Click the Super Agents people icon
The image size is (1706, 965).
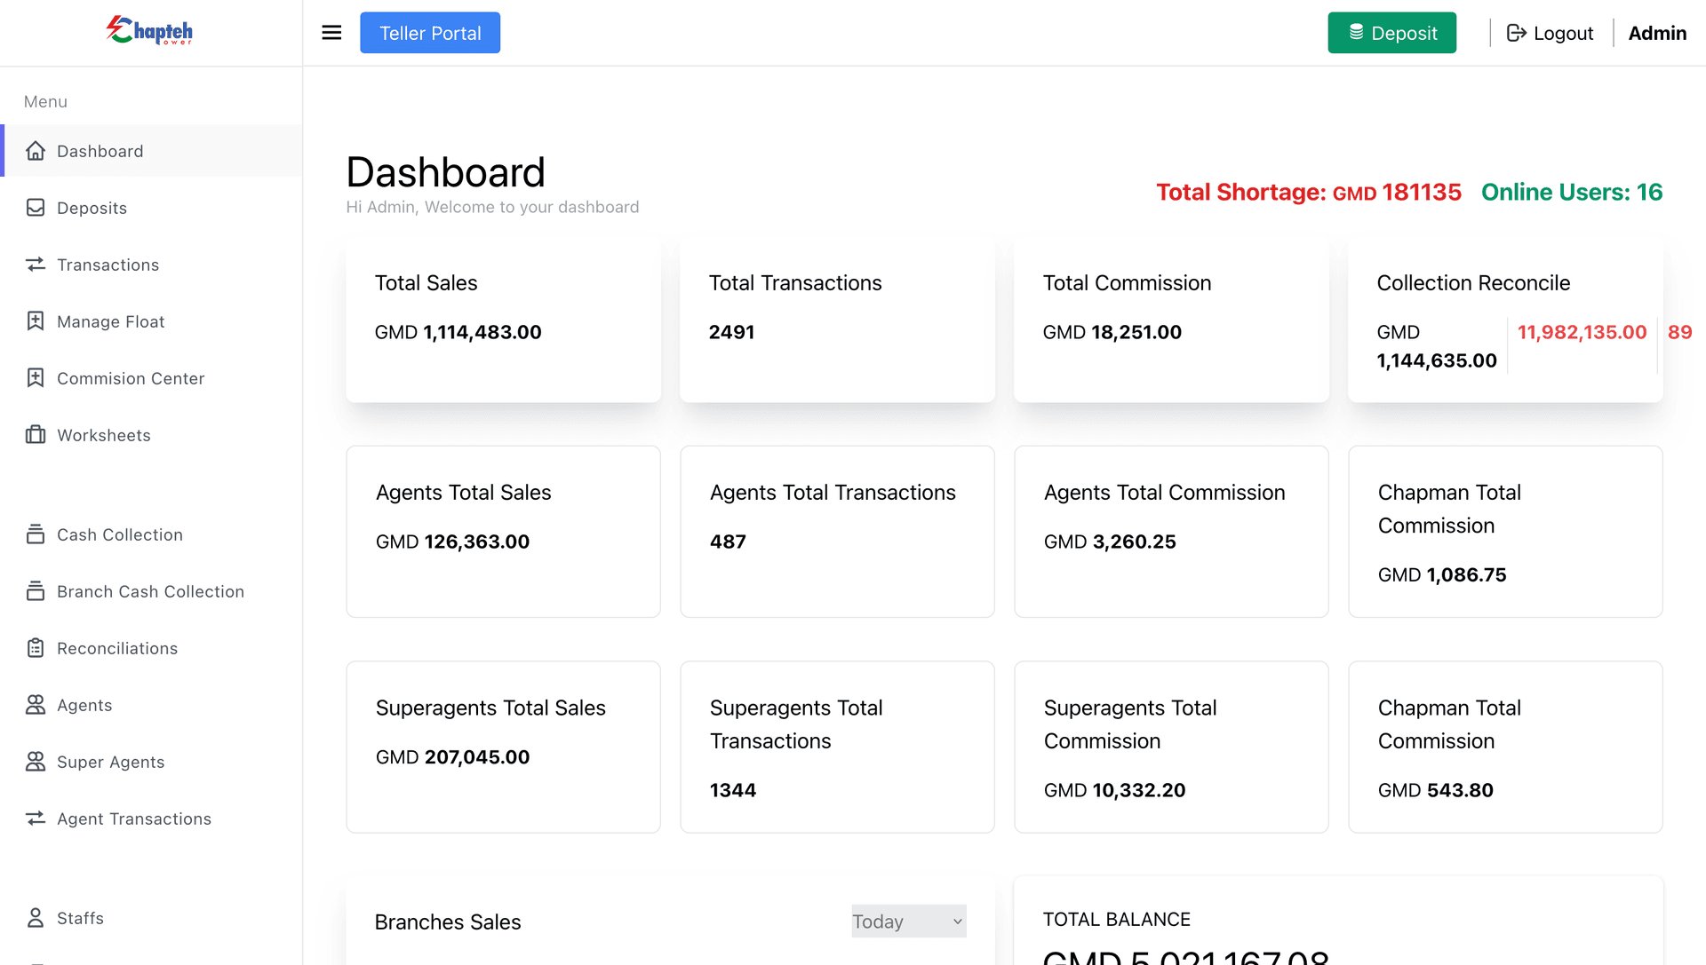click(x=36, y=762)
